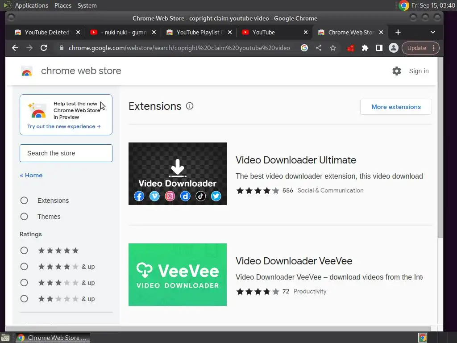Viewport: 457px width, 343px height.
Task: Filter by five star rating
Action: 24,251
